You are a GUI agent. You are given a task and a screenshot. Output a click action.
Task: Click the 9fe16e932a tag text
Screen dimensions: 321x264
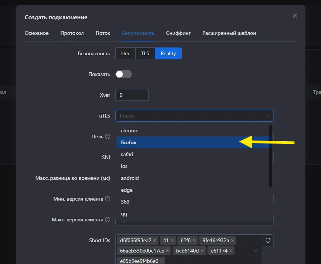(216, 240)
